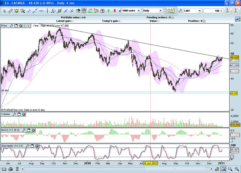The width and height of the screenshot is (241, 173).
Task: Close the Price panel
Action: (21, 26)
